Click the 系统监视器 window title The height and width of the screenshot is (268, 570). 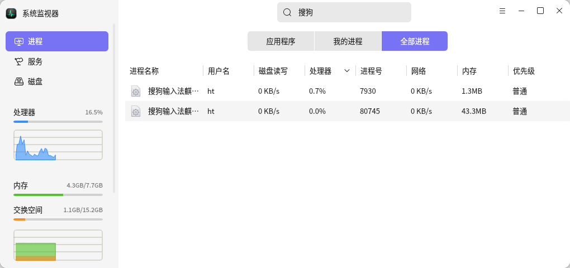[x=40, y=13]
